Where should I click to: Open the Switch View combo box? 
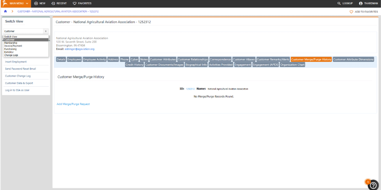[x=26, y=31]
